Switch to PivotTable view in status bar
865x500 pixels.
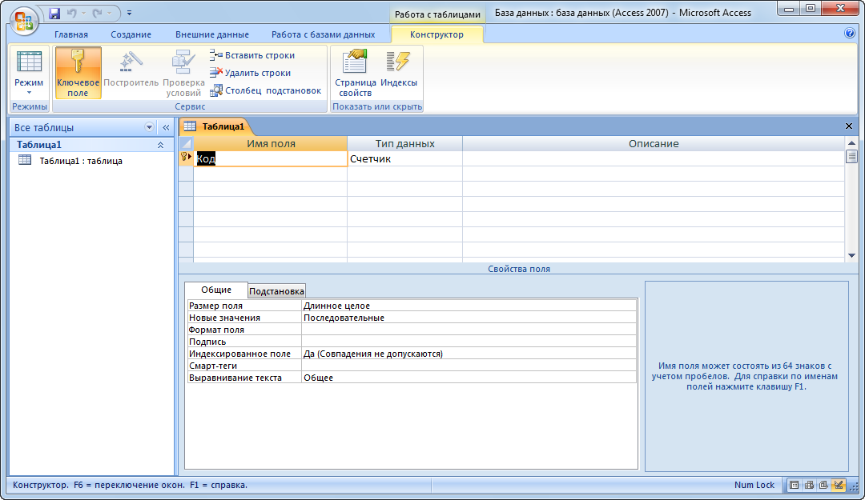(x=809, y=485)
